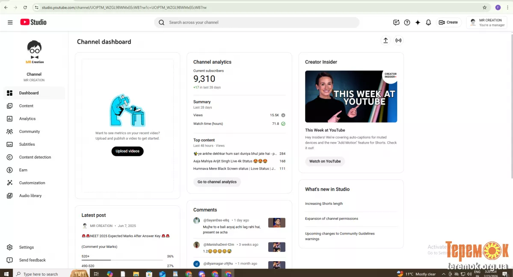The image size is (513, 277).
Task: Click the search across your channel field
Action: point(257,22)
